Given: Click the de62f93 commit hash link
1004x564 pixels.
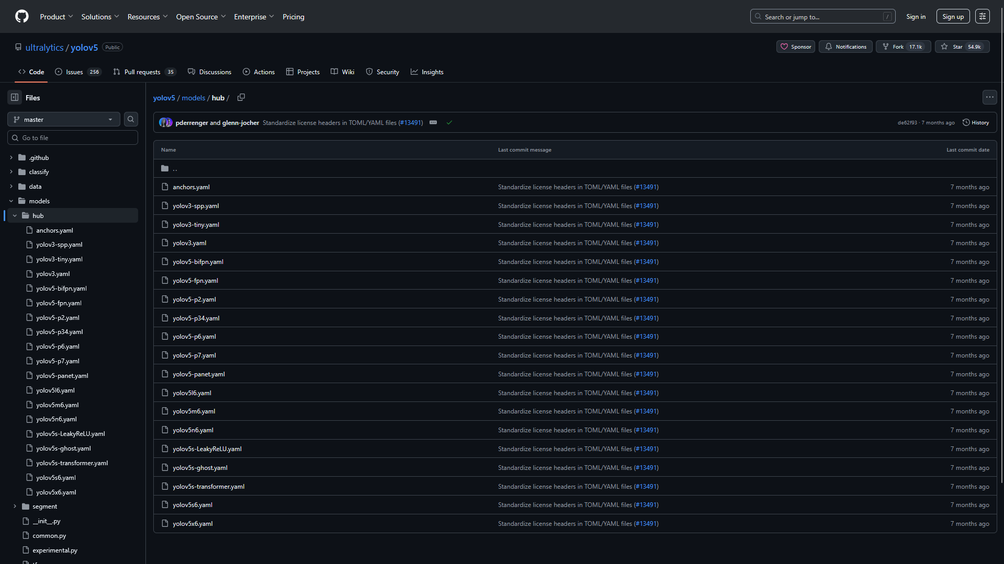Looking at the screenshot, I should click(907, 123).
